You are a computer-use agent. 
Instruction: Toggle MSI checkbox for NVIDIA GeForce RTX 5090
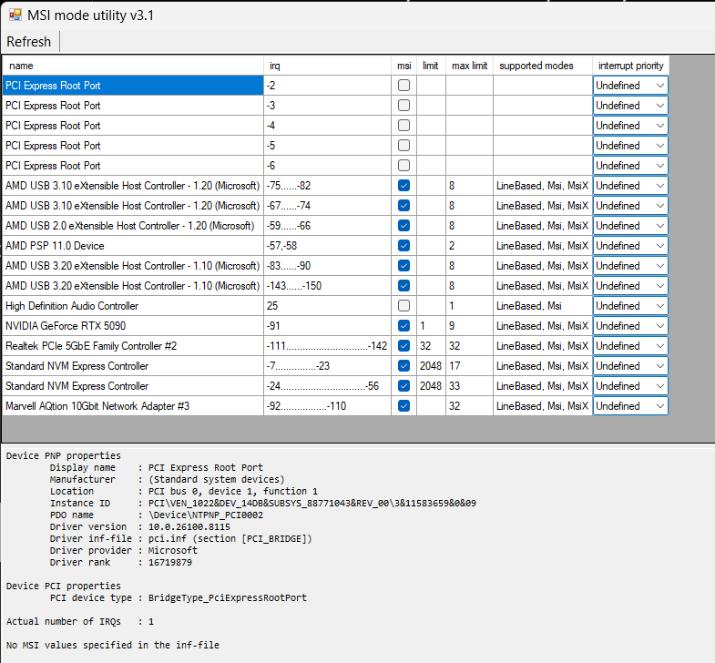tap(403, 326)
